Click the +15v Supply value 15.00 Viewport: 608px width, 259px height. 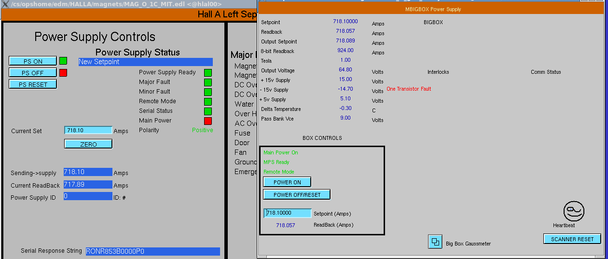345,79
